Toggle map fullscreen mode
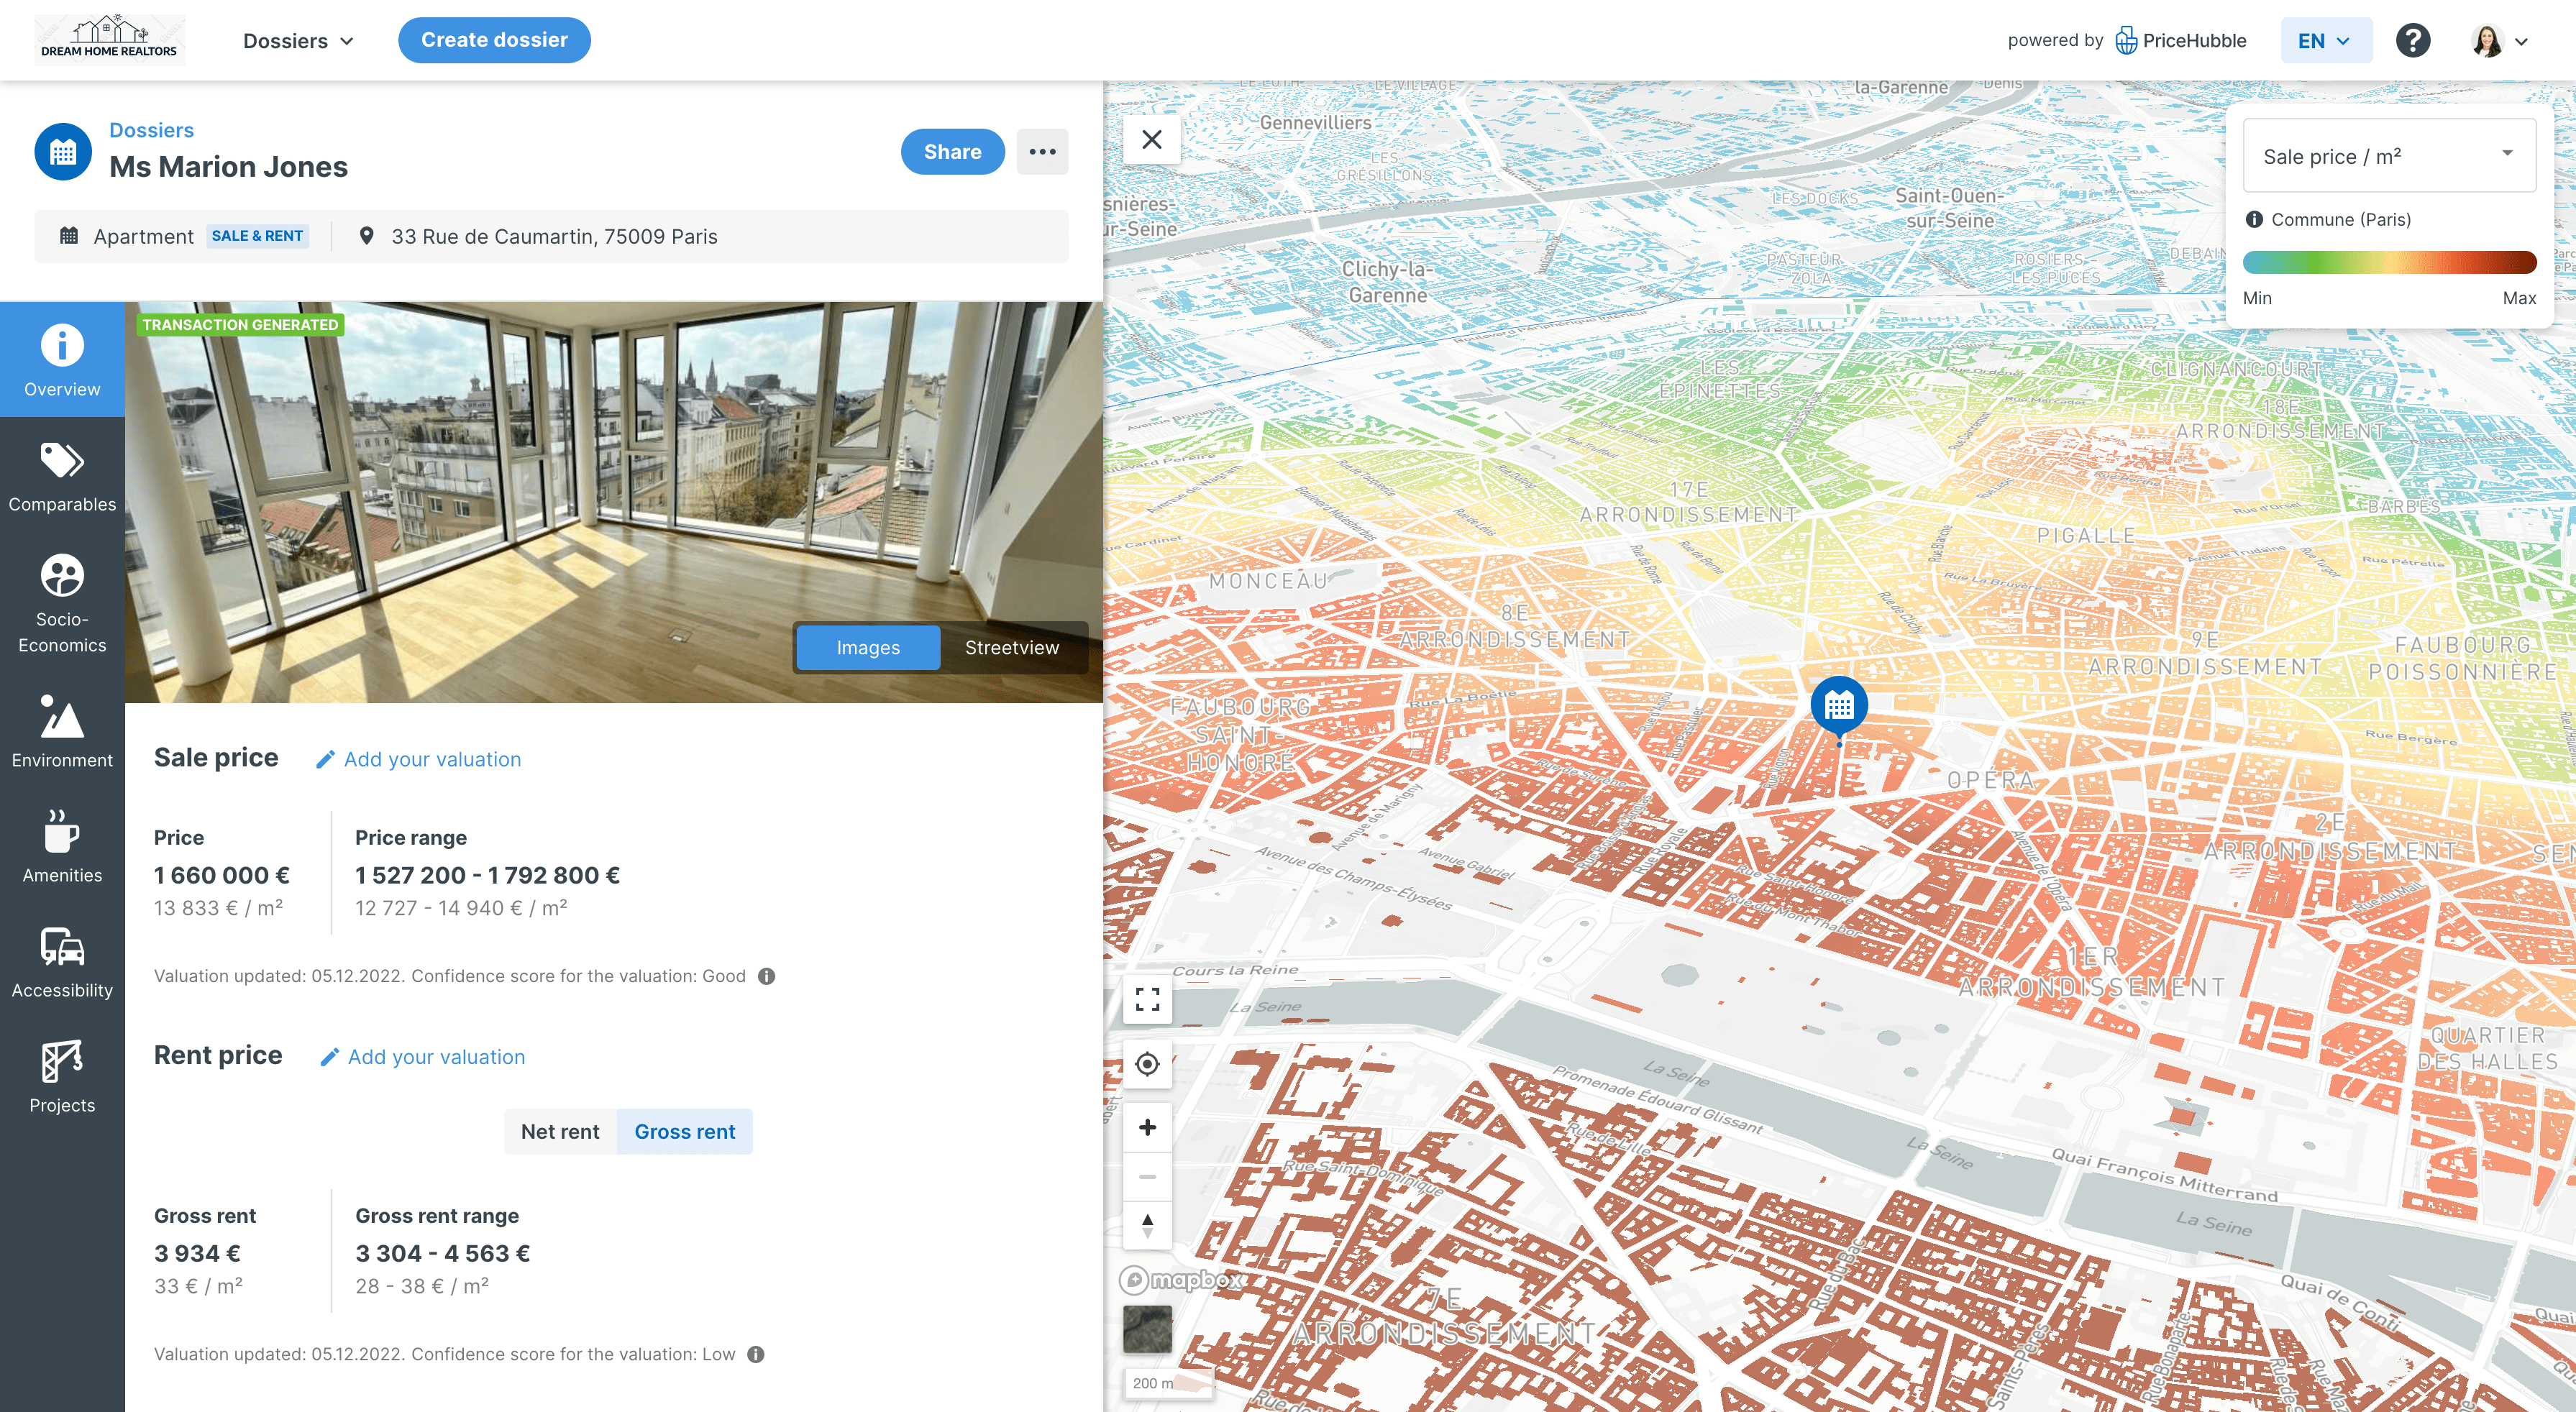Viewport: 2576px width, 1412px height. [1147, 999]
